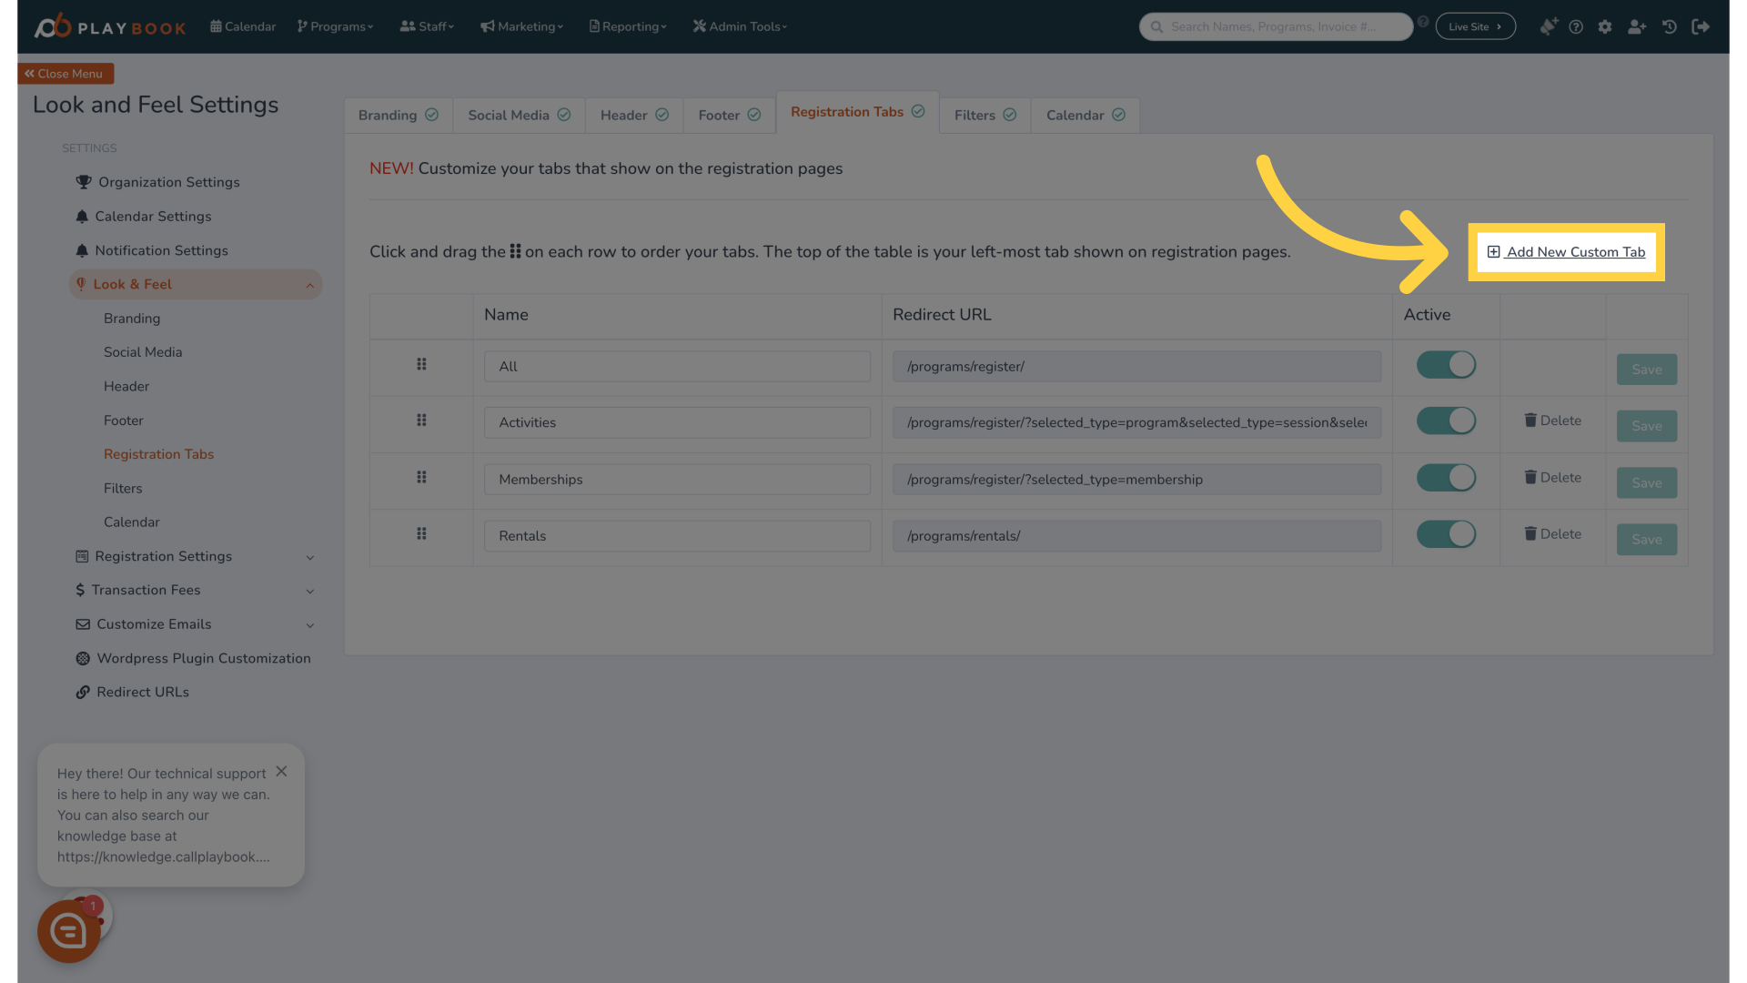The width and height of the screenshot is (1747, 983).
Task: Select the Look and Feel menu item
Action: (x=133, y=285)
